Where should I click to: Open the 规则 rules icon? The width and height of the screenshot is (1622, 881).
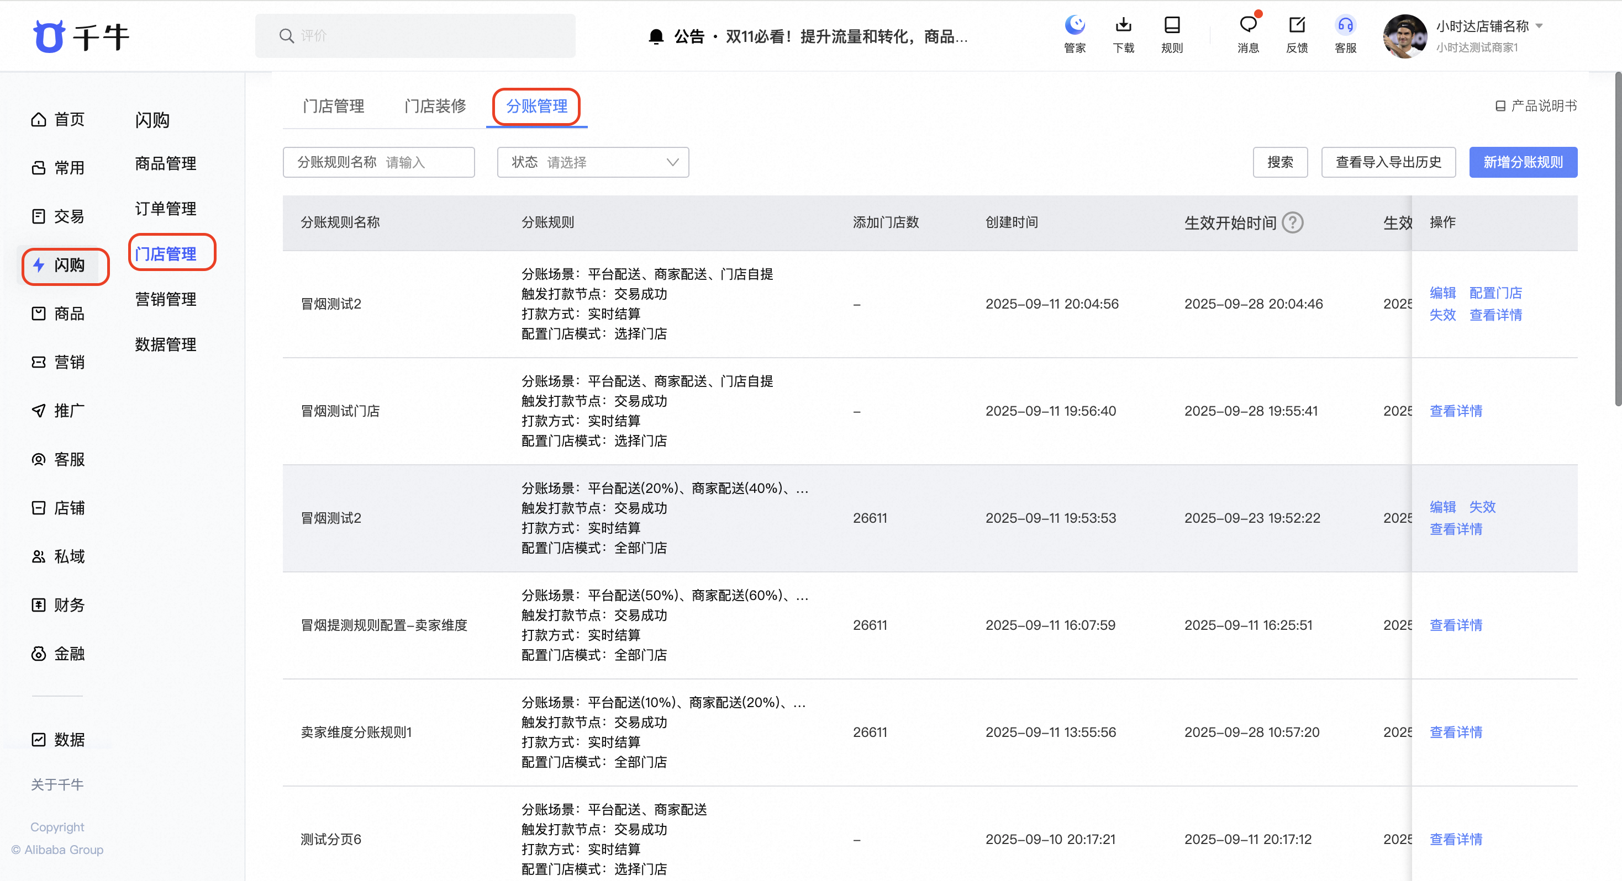[1171, 26]
